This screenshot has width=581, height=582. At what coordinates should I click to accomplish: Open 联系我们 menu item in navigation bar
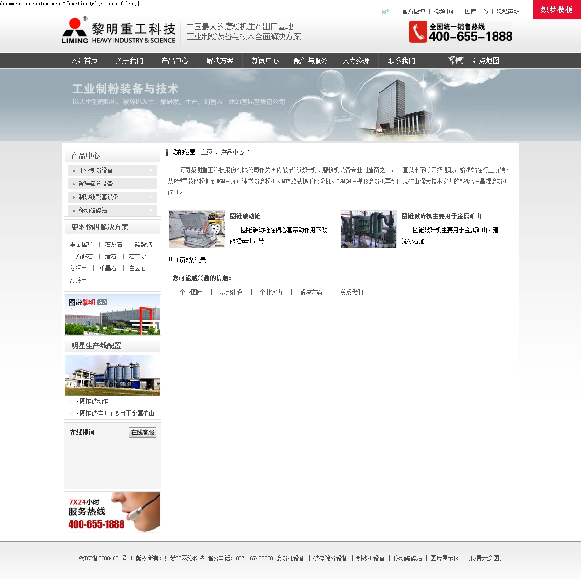coord(401,61)
